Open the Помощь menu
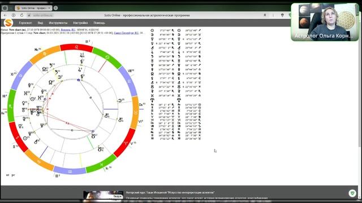The image size is (362, 203). [99, 23]
